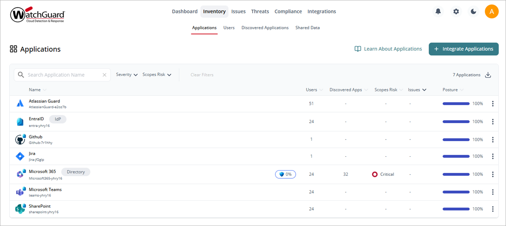
Task: Open more options for EntraID row
Action: pos(493,122)
